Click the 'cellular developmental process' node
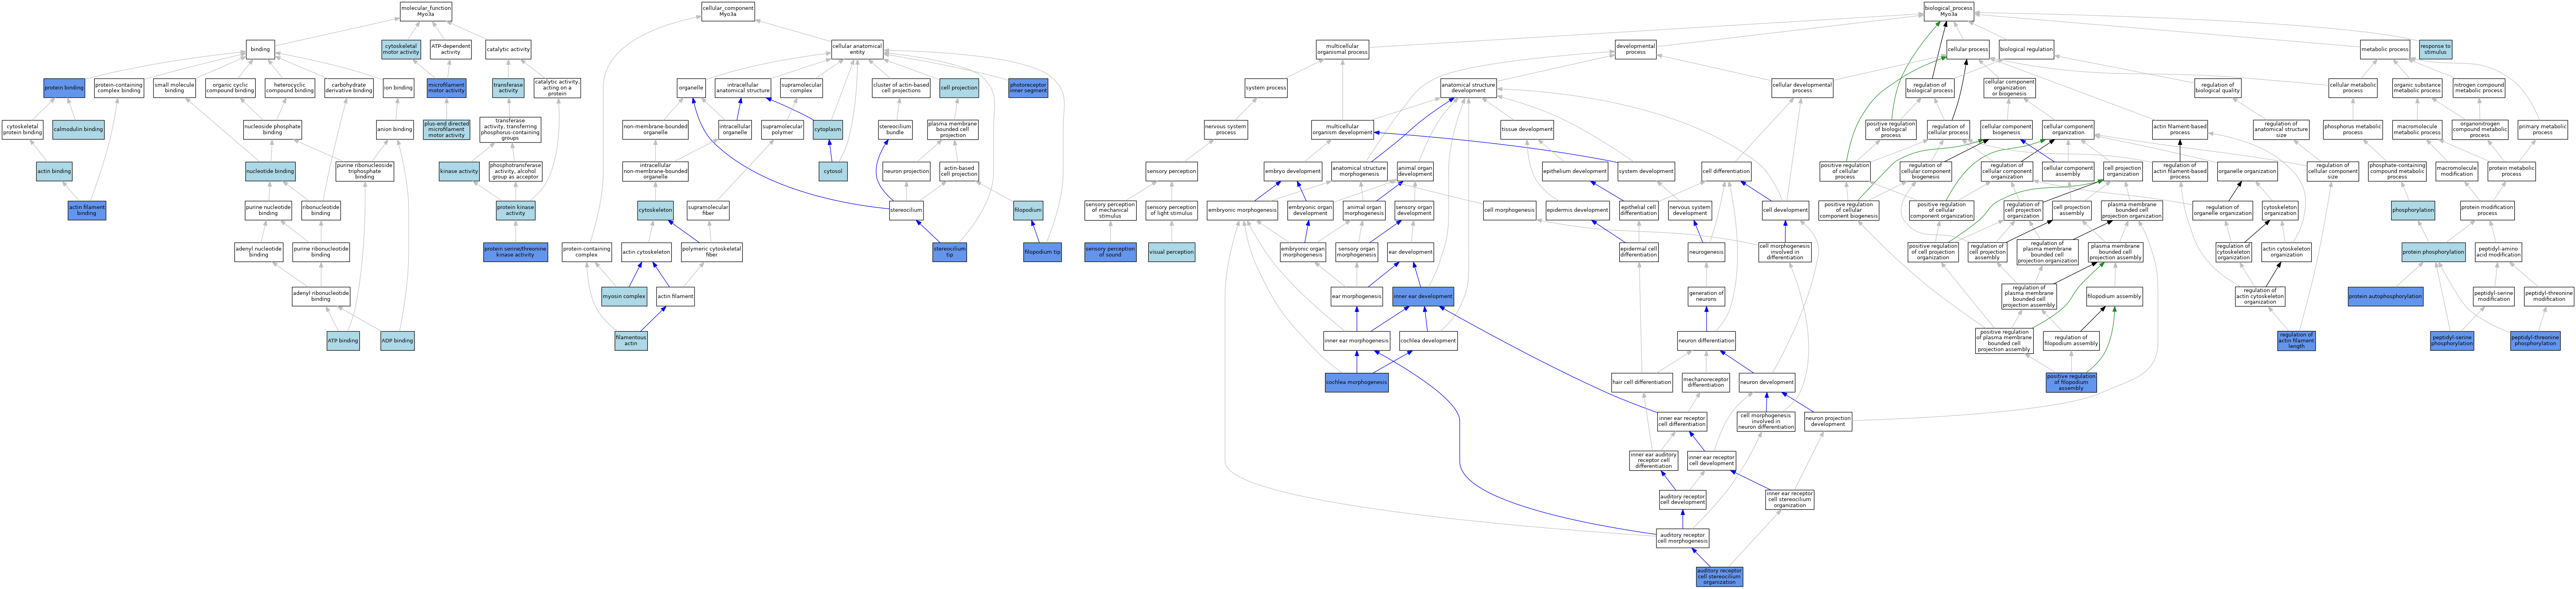Image resolution: width=2576 pixels, height=589 pixels. pos(1802,88)
